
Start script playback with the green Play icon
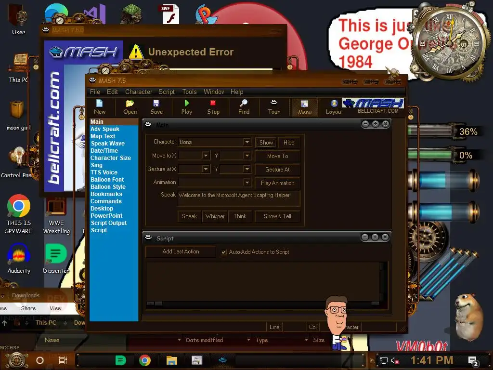tap(187, 107)
